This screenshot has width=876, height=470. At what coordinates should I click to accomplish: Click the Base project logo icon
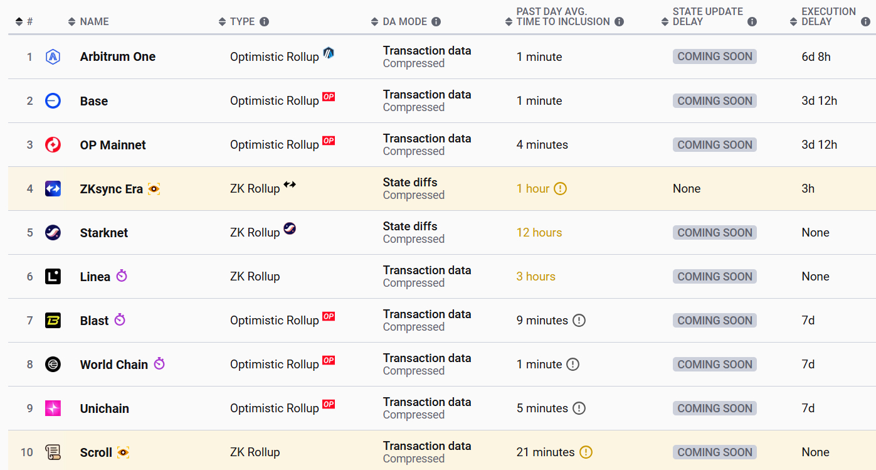pyautogui.click(x=53, y=101)
